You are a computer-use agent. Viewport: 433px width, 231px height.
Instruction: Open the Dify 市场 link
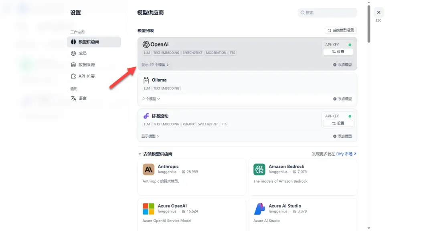(x=346, y=154)
